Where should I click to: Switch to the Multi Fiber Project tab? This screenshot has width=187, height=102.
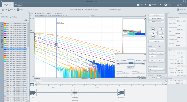point(19,5)
